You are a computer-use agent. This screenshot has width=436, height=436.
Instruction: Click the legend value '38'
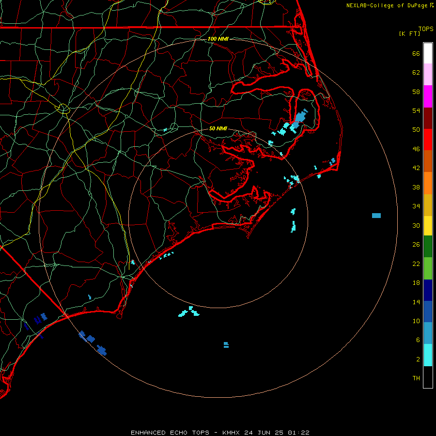[x=416, y=187]
